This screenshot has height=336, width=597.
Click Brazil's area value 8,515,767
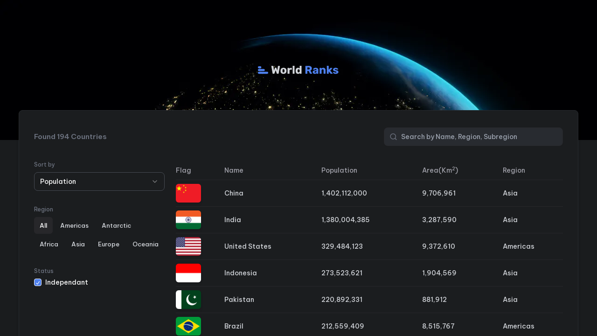[x=438, y=326]
